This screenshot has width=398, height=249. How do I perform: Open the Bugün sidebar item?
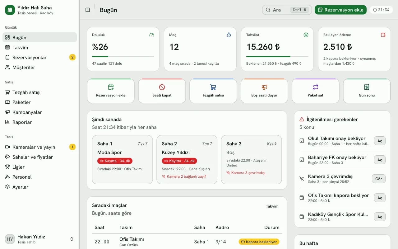click(39, 37)
